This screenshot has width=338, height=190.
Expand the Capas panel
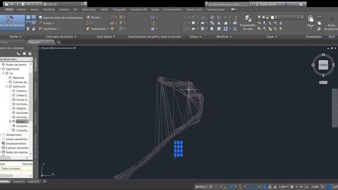coord(271,36)
